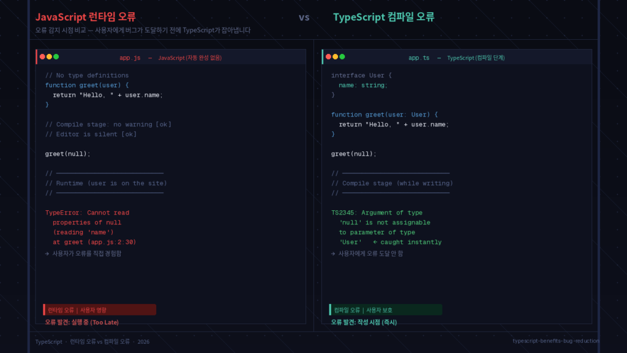Click the yellow dot on the app.js window
627x353 pixels.
49,56
